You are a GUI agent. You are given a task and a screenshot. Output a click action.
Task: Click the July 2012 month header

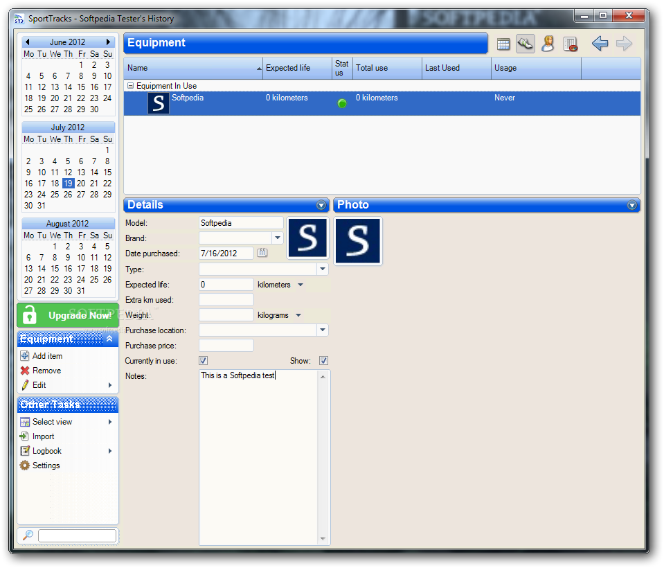(x=68, y=127)
